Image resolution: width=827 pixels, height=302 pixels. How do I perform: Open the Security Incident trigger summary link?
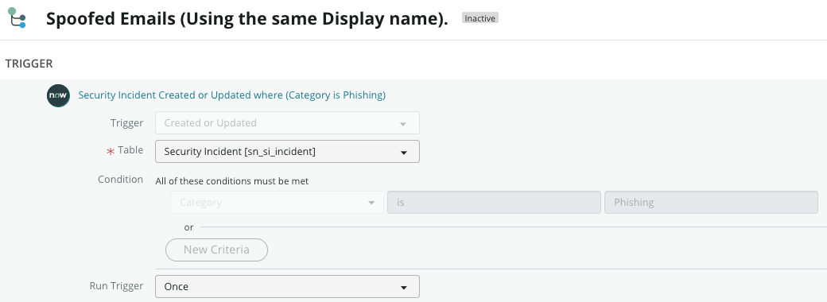[232, 95]
